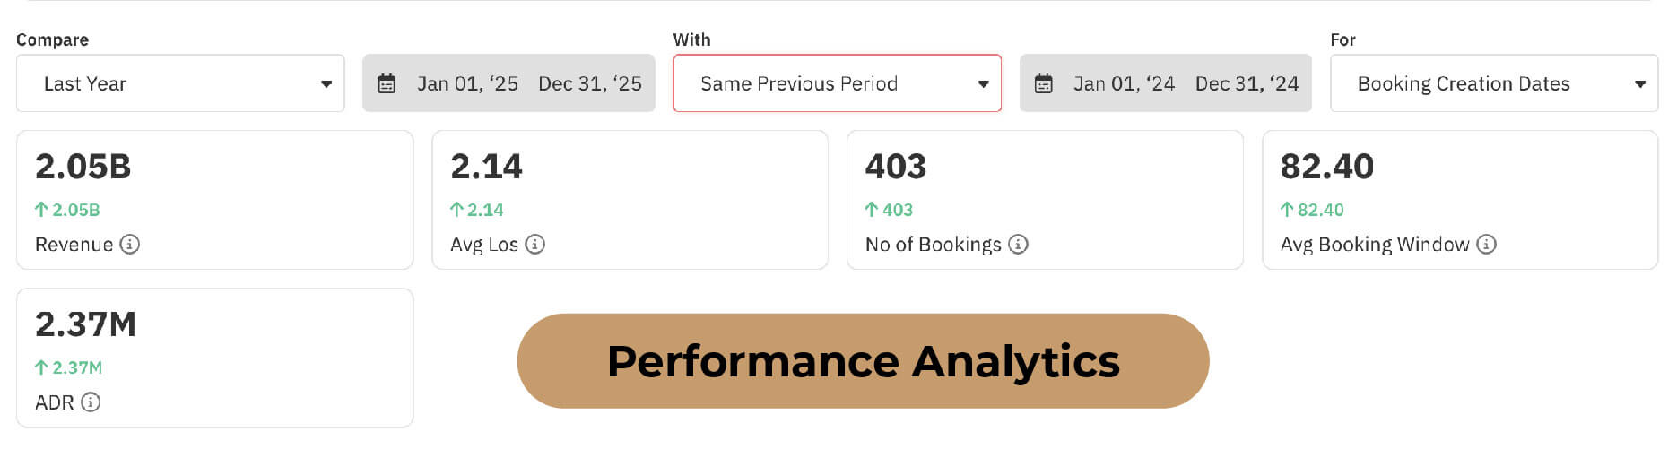
Task: Click the green ADR change arrow
Action: [41, 367]
